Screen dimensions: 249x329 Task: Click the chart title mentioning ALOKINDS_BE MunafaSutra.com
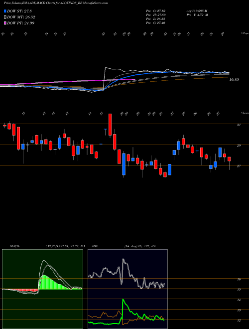click(x=56, y=3)
